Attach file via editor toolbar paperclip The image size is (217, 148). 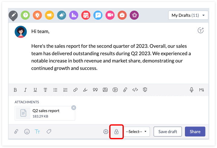pyautogui.click(x=125, y=90)
